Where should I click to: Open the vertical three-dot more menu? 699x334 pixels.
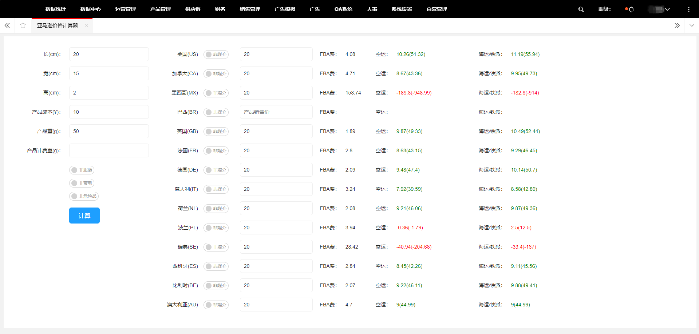coord(688,9)
